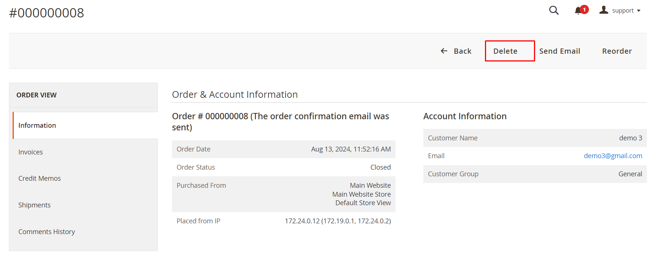
Task: Open the Comments History tab
Action: [x=46, y=232]
